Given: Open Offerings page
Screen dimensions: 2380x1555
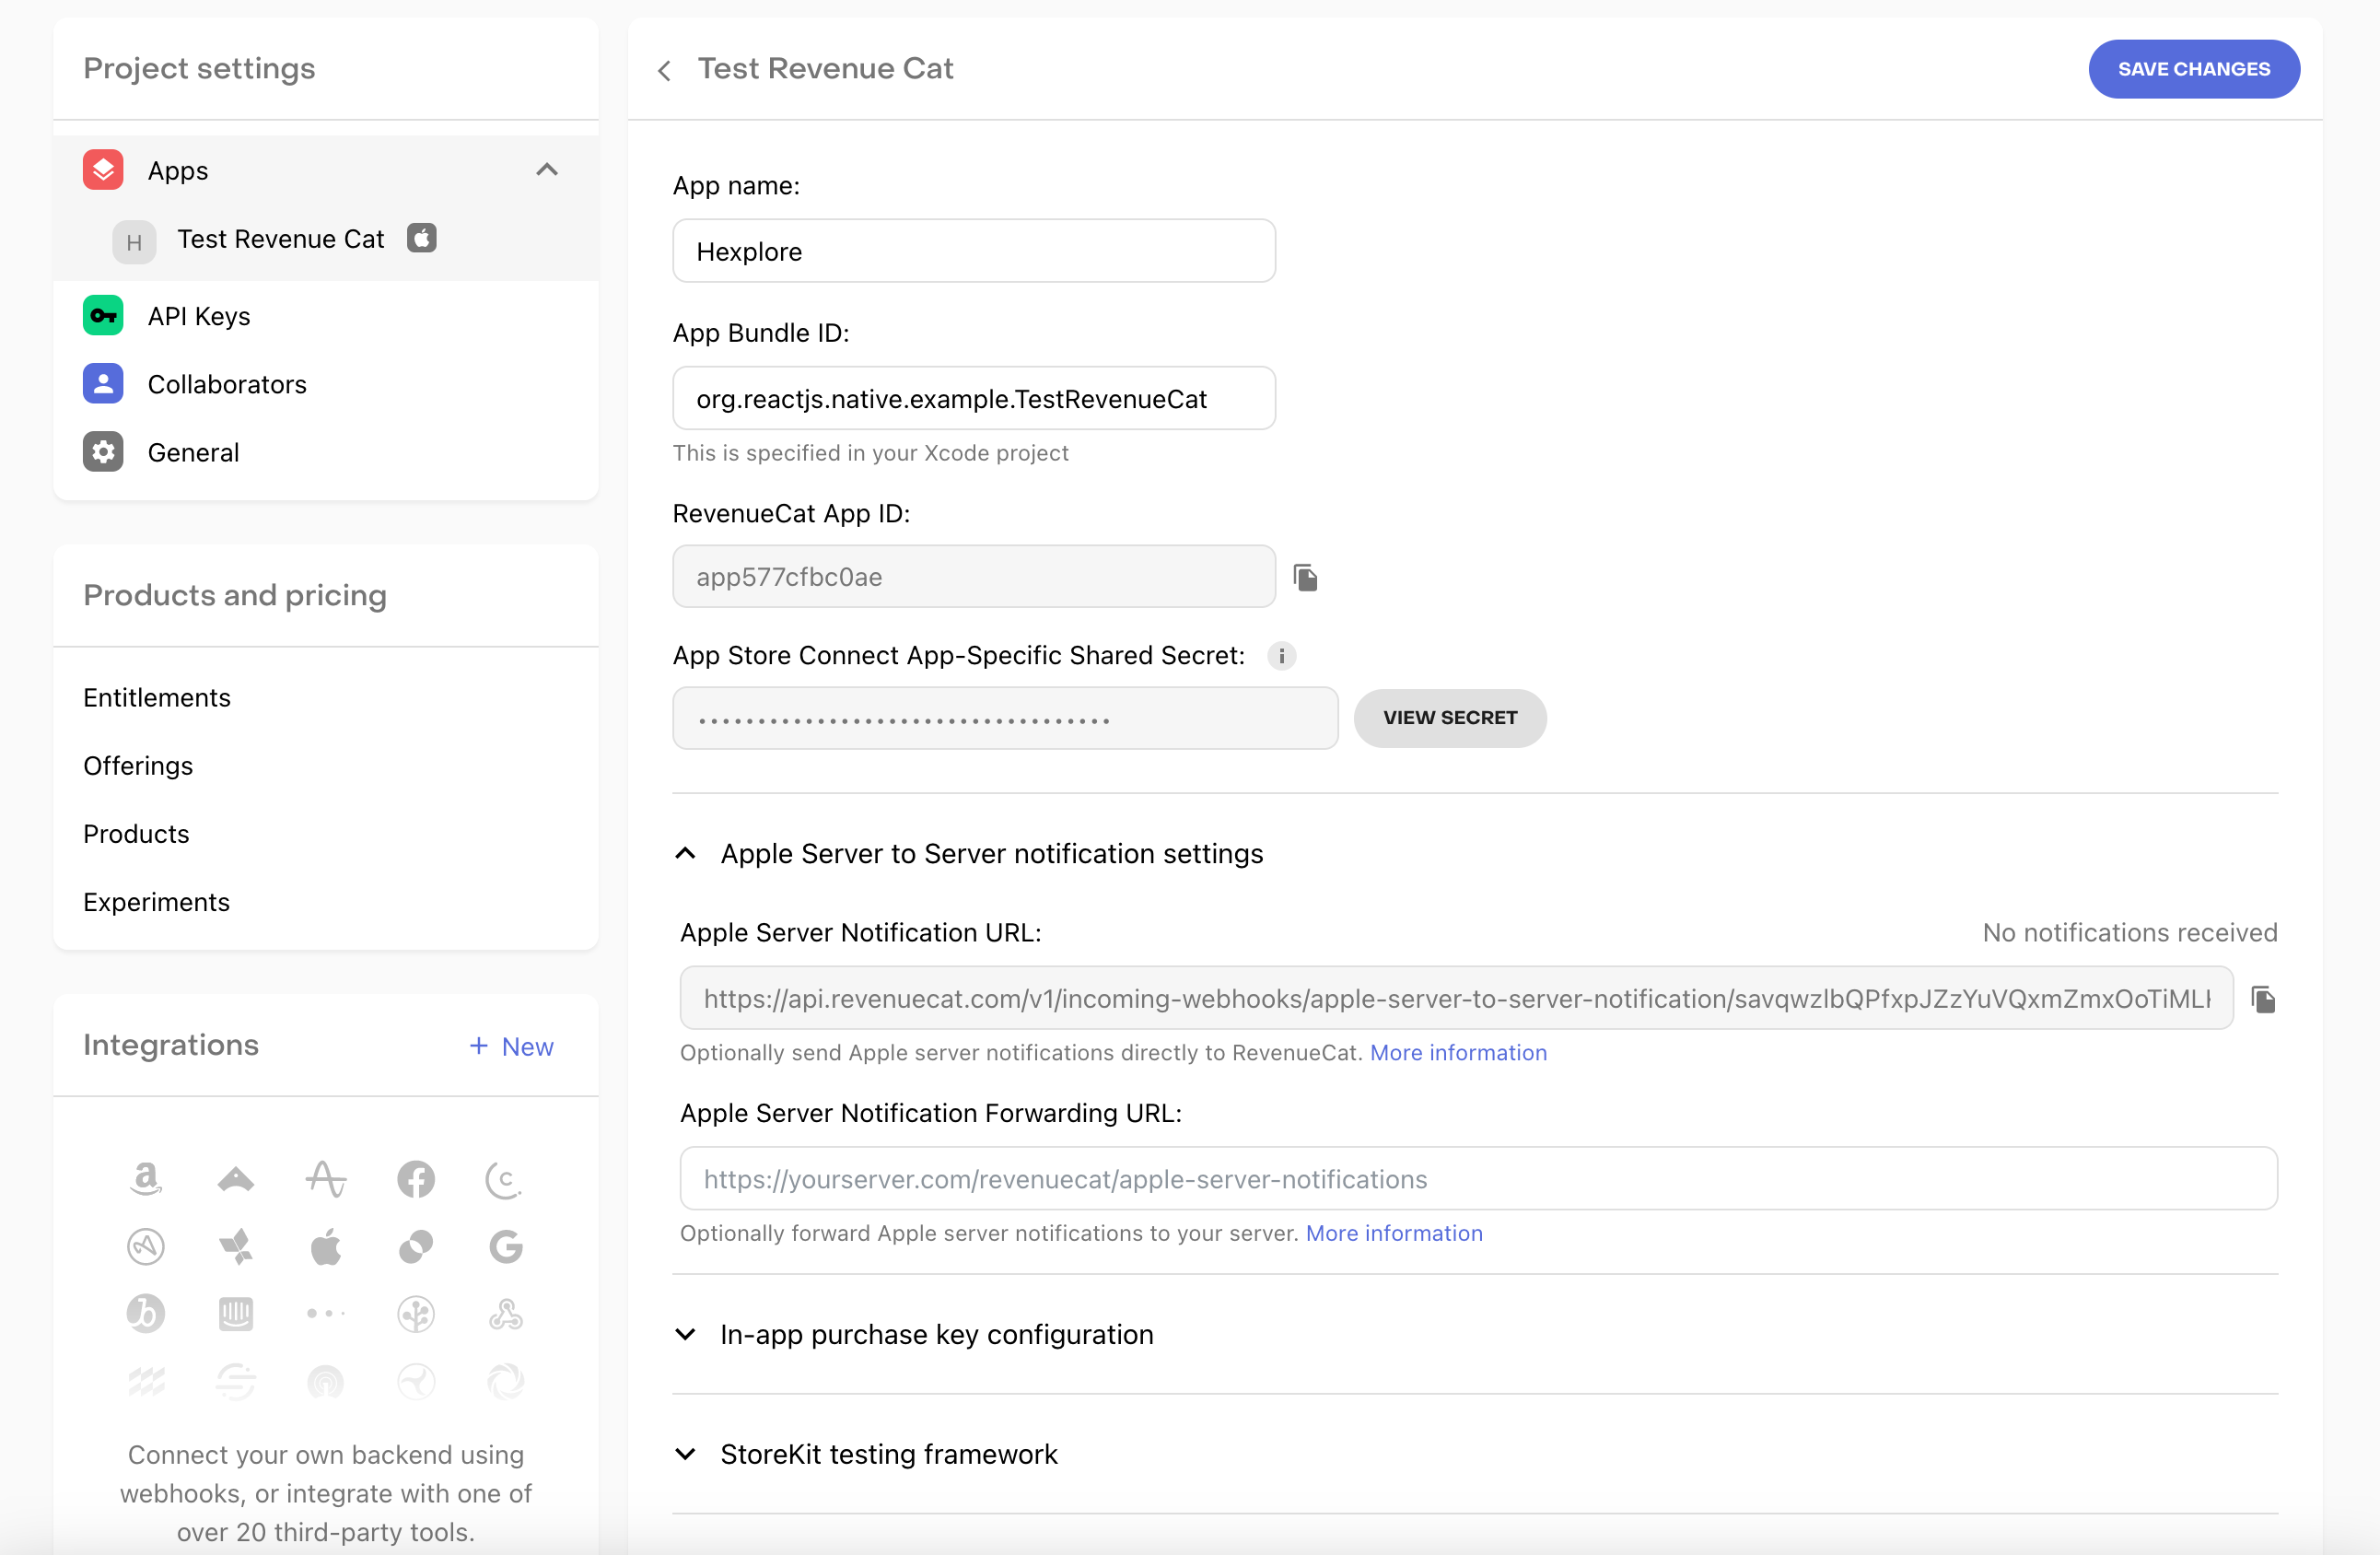Looking at the screenshot, I should coord(138,766).
